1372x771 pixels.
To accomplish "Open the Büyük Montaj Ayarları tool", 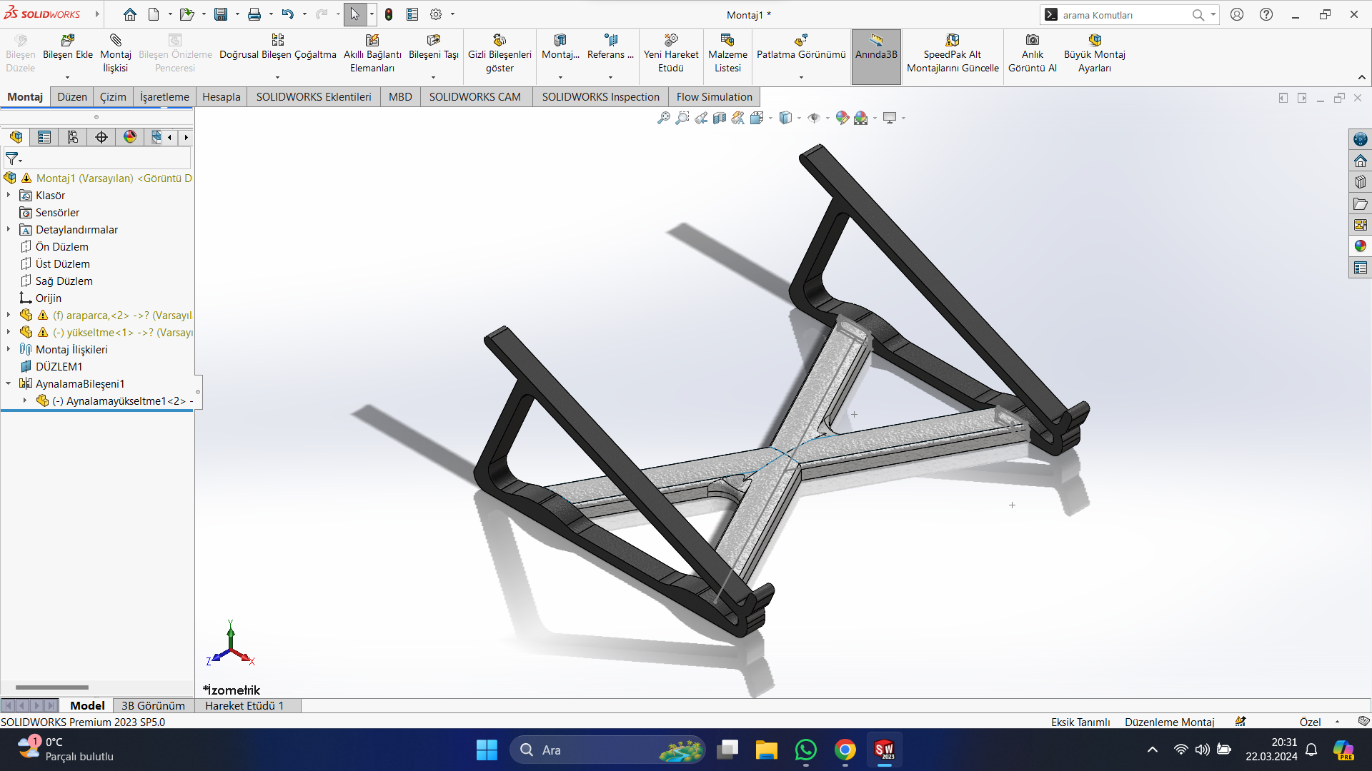I will pos(1094,41).
